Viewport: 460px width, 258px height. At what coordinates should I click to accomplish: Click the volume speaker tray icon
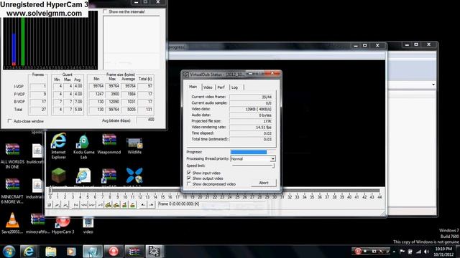click(x=426, y=252)
